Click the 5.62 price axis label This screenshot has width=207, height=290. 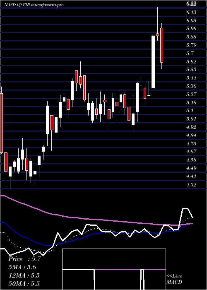[191, 61]
